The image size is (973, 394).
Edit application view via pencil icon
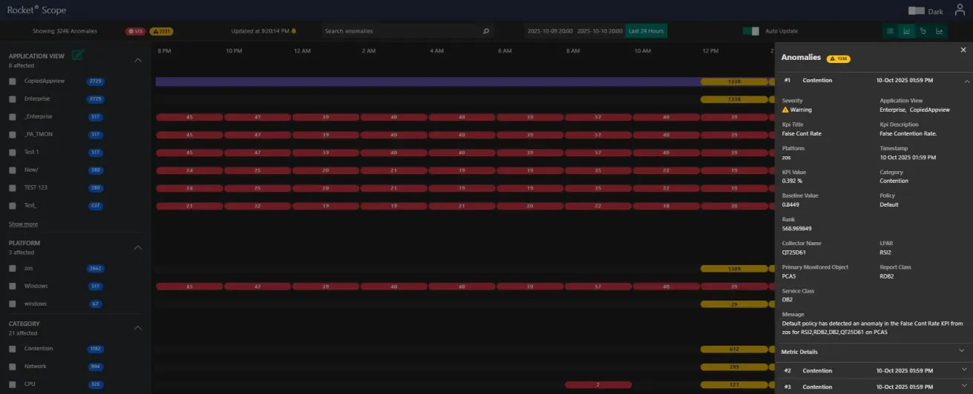78,55
